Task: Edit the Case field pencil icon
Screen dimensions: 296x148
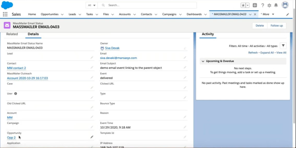Action: point(92,88)
